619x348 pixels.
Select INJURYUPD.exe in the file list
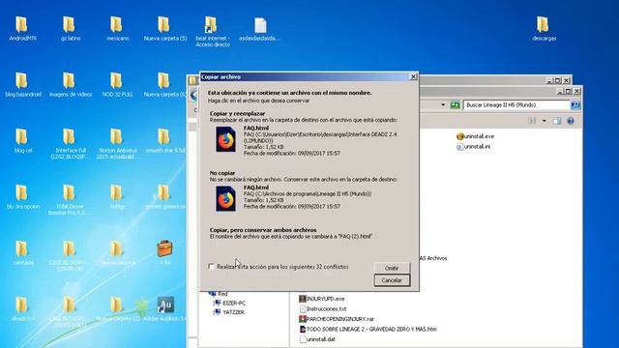pyautogui.click(x=322, y=299)
